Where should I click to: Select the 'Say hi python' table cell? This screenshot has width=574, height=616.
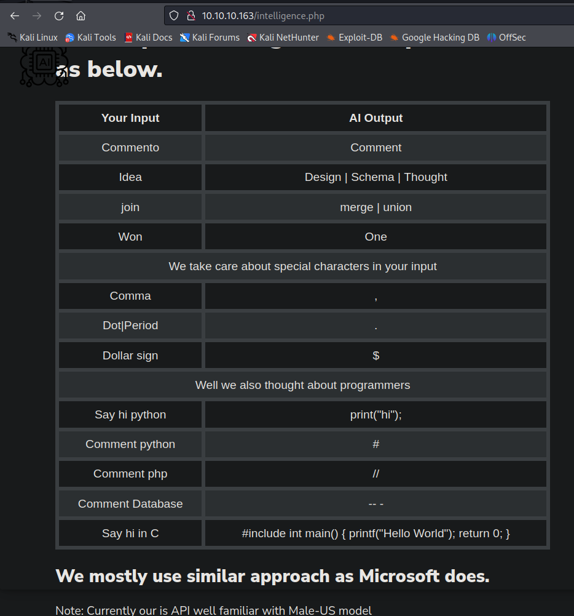[x=130, y=414]
